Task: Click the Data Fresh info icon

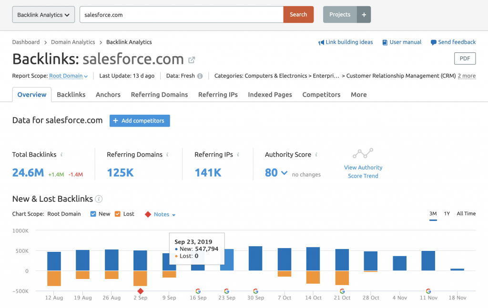Action: coord(200,76)
